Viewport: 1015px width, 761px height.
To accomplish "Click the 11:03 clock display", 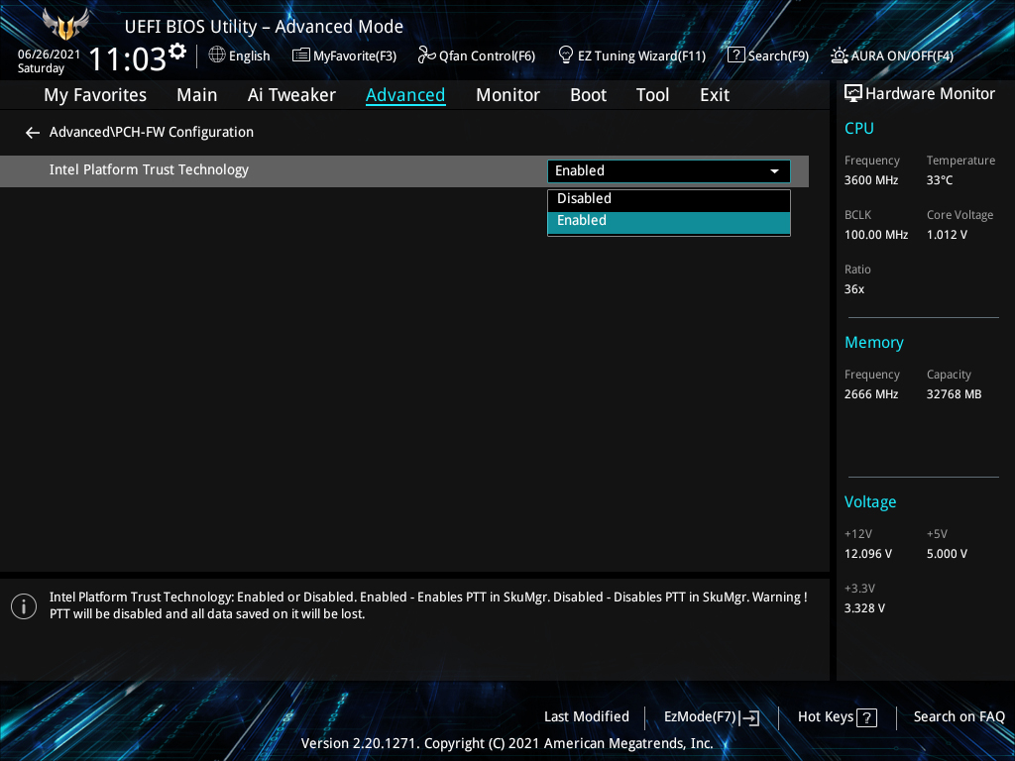I will 128,58.
